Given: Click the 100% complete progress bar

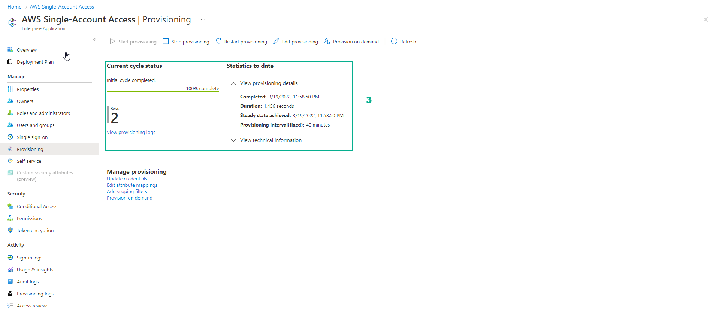Looking at the screenshot, I should click(163, 91).
